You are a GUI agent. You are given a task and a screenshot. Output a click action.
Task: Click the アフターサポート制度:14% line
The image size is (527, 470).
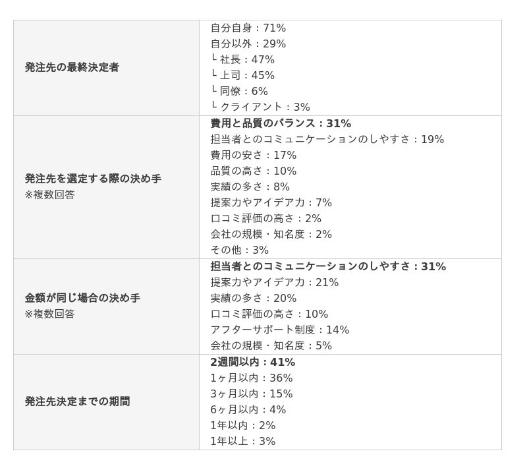279,330
